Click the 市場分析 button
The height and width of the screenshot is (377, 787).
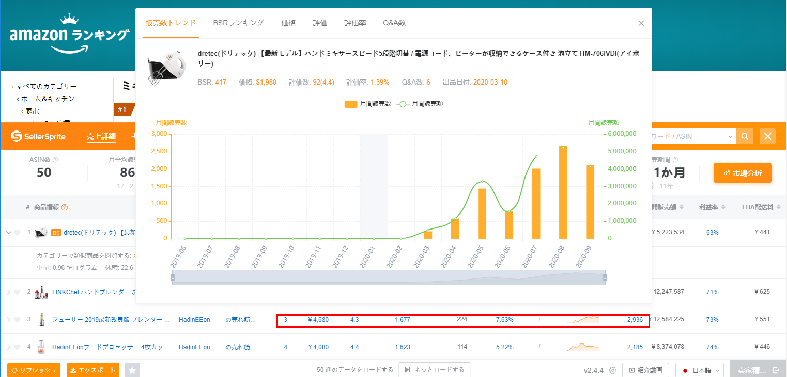[x=743, y=173]
